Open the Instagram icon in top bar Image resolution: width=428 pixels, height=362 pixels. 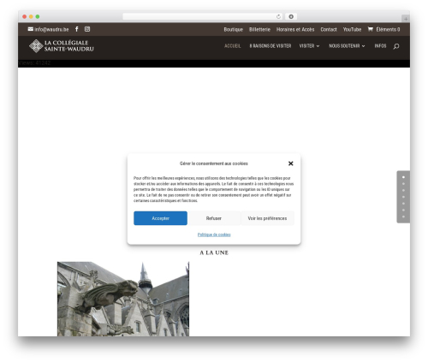click(x=87, y=29)
